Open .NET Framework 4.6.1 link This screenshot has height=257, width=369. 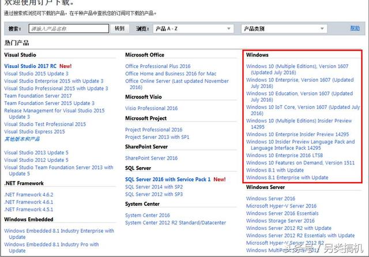(29, 202)
